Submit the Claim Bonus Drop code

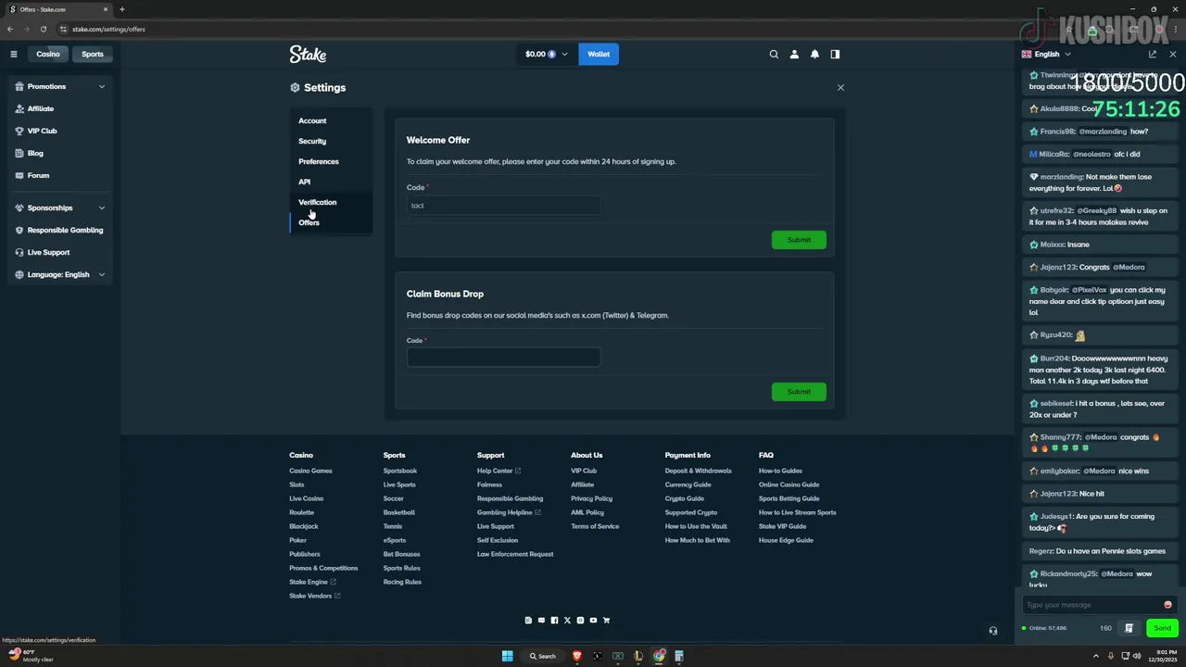(x=799, y=392)
